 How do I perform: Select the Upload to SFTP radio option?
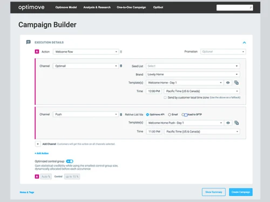pos(183,115)
